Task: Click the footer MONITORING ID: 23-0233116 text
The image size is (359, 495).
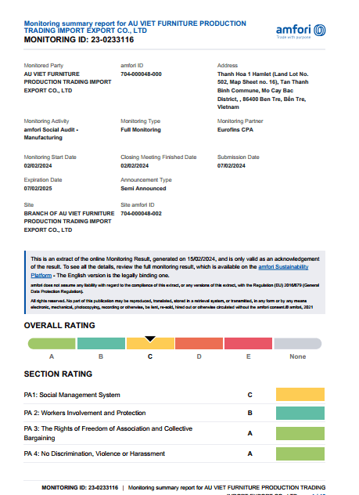Action: 80,488
